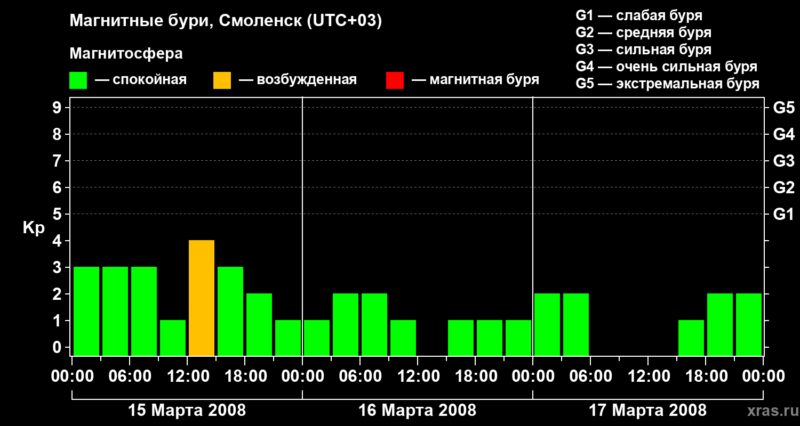Select the first green bar on 15 March at 00:00
The height and width of the screenshot is (426, 800).
pyautogui.click(x=86, y=311)
